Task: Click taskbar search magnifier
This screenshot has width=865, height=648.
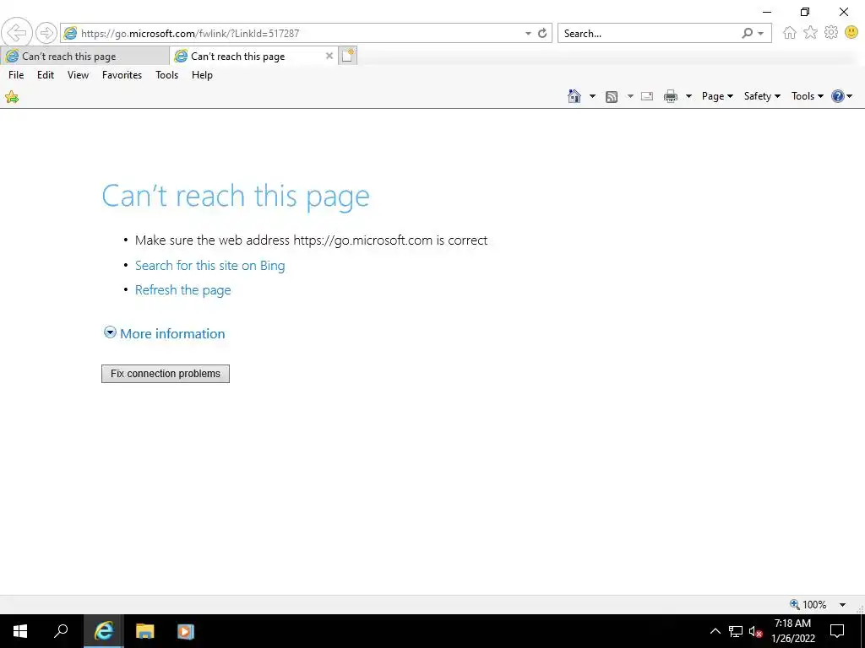Action: (x=61, y=631)
